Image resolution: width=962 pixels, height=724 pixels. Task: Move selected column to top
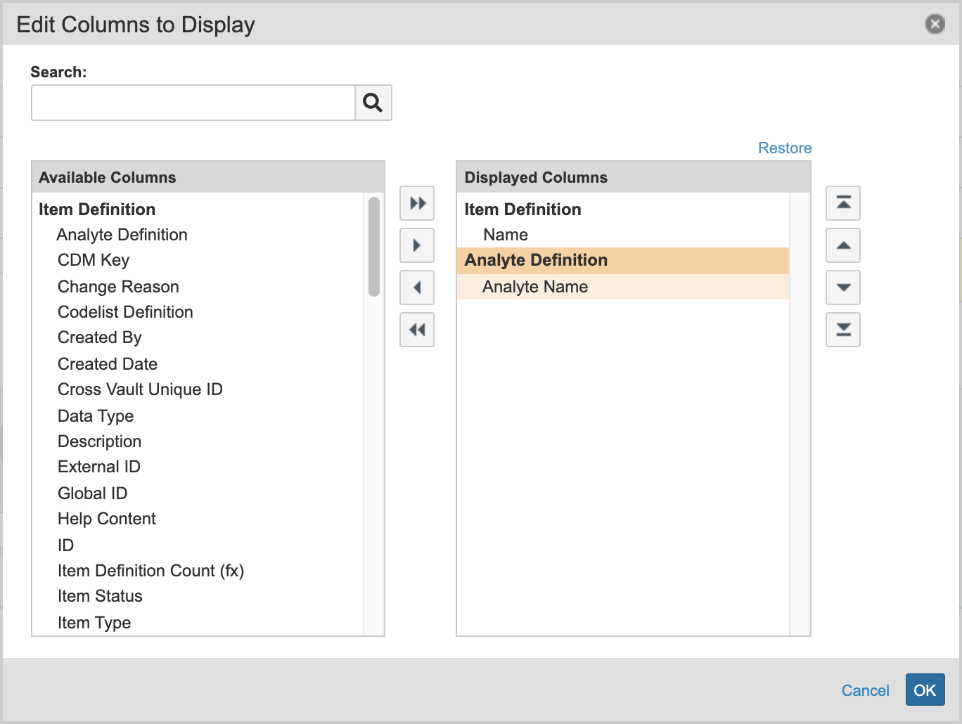pos(843,203)
